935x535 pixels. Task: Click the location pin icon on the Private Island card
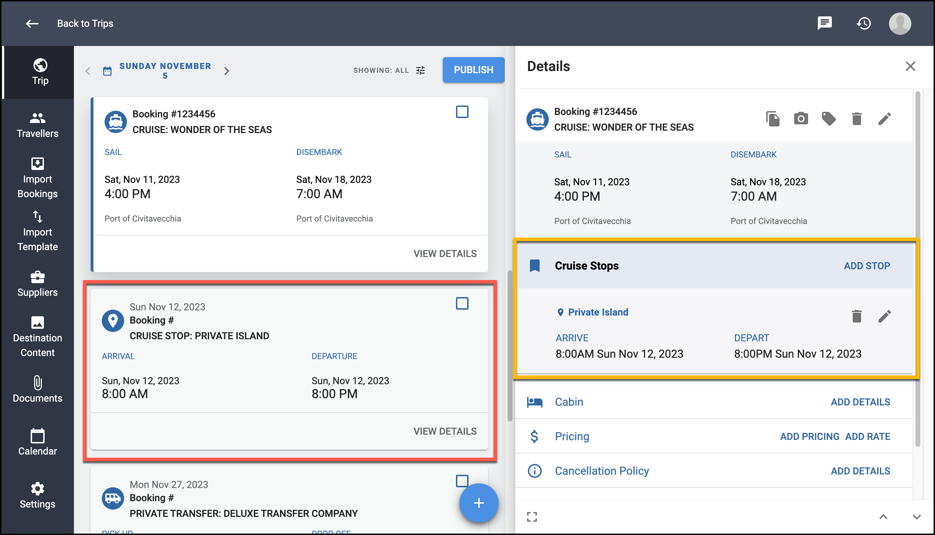[113, 321]
